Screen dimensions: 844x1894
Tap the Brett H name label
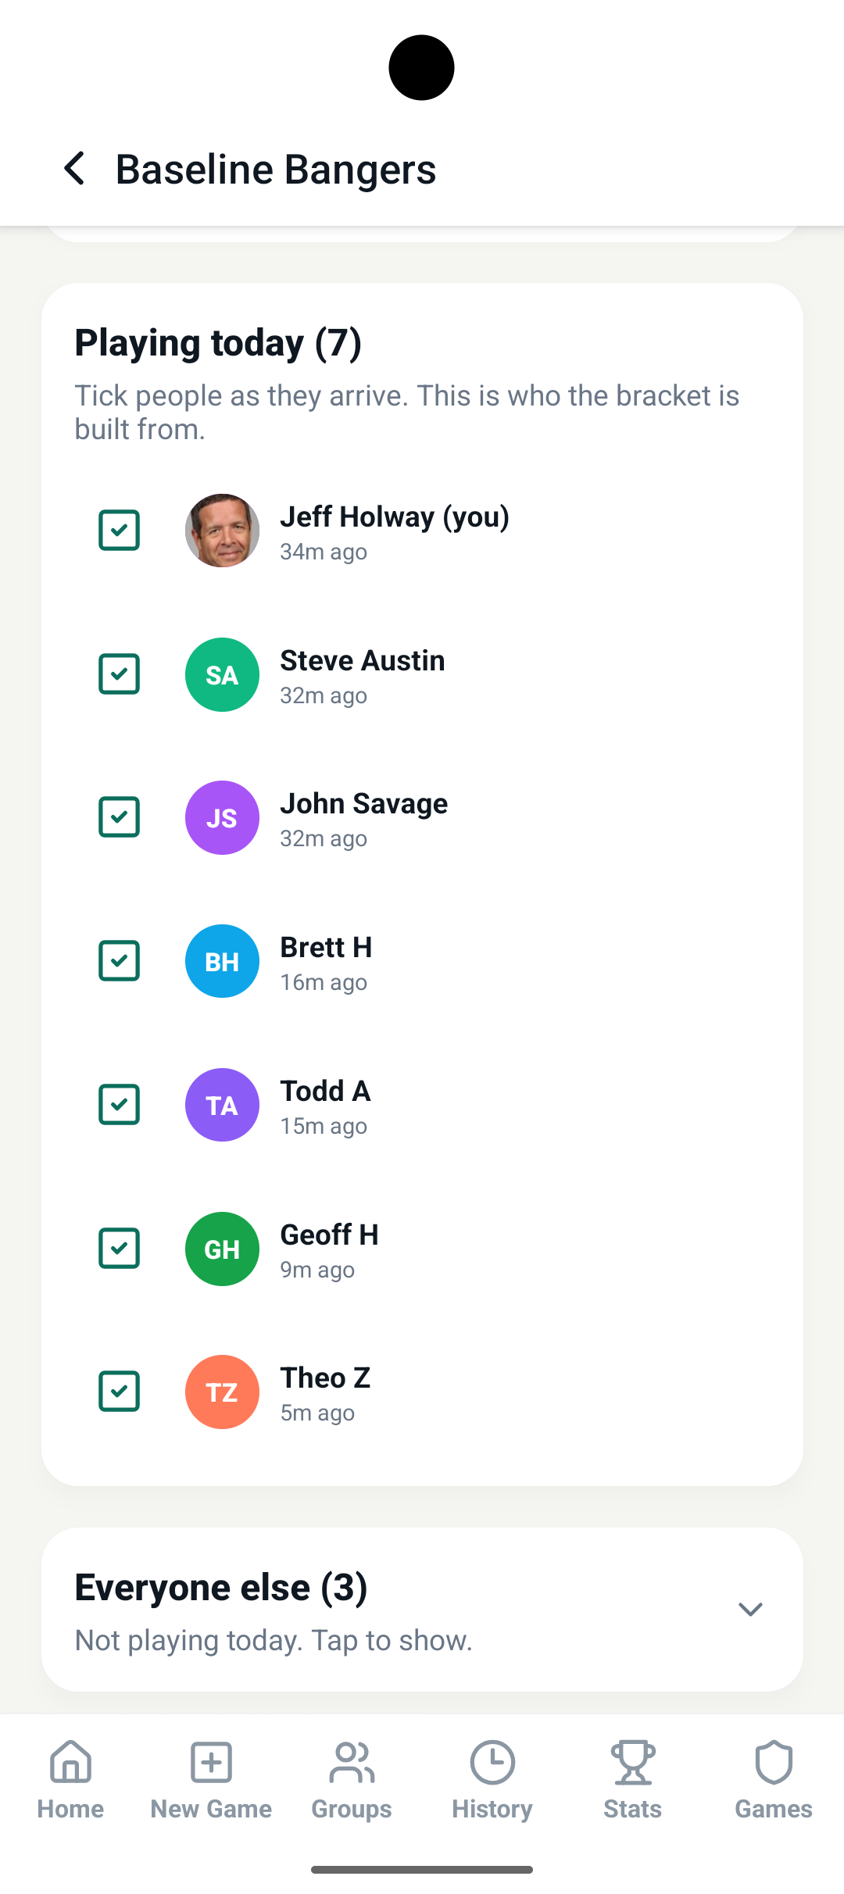tap(326, 947)
